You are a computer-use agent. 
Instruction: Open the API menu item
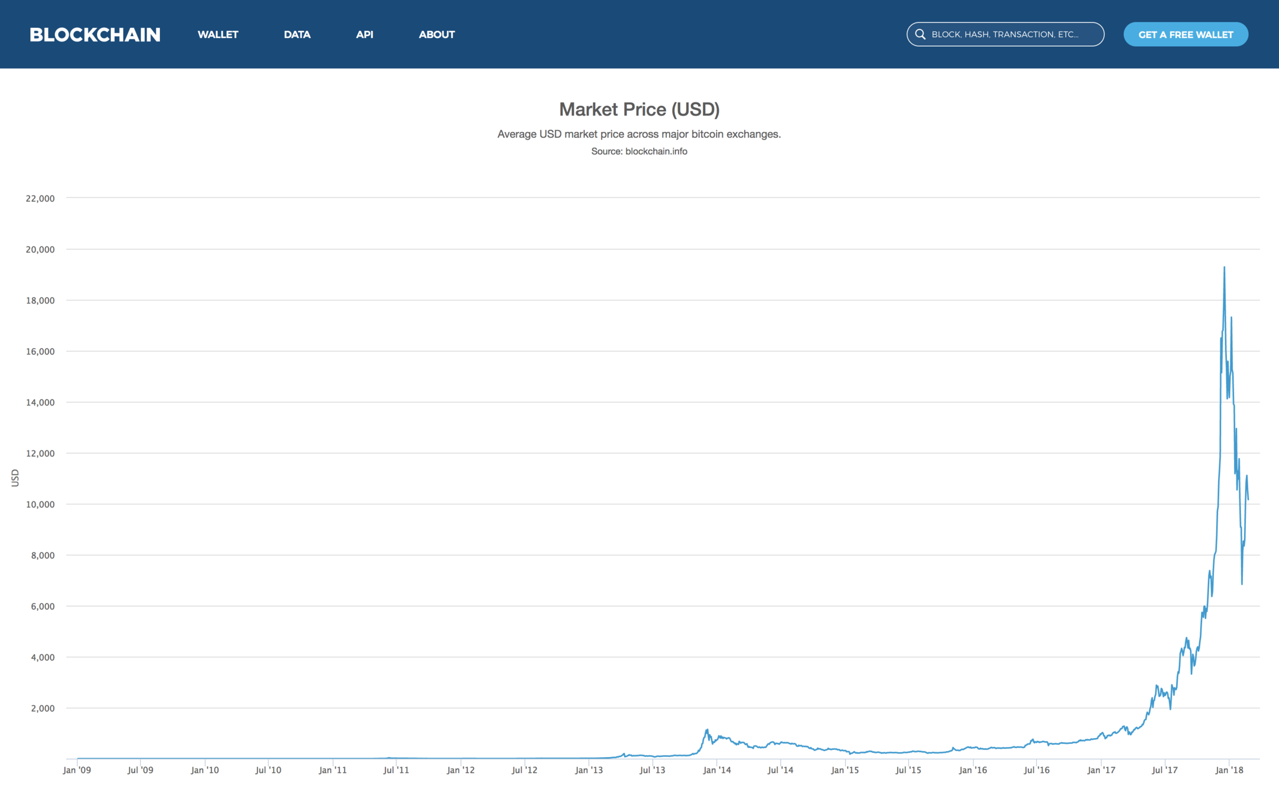[364, 34]
